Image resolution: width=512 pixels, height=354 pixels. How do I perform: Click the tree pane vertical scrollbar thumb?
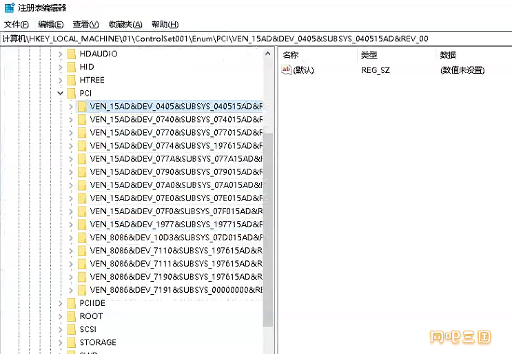click(268, 229)
